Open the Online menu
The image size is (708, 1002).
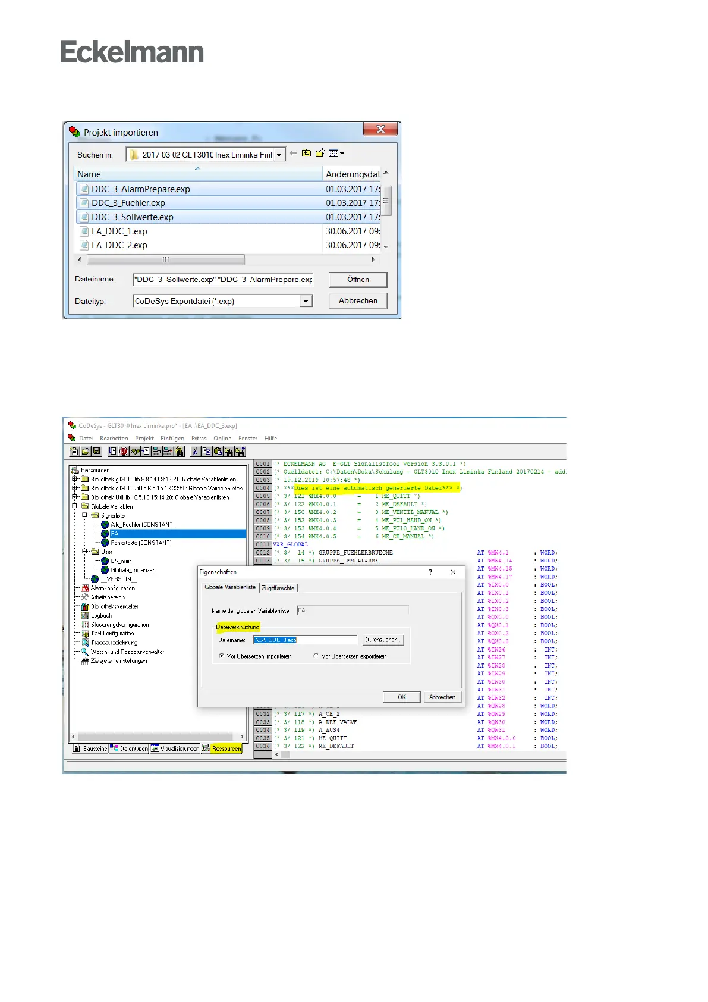pos(222,439)
